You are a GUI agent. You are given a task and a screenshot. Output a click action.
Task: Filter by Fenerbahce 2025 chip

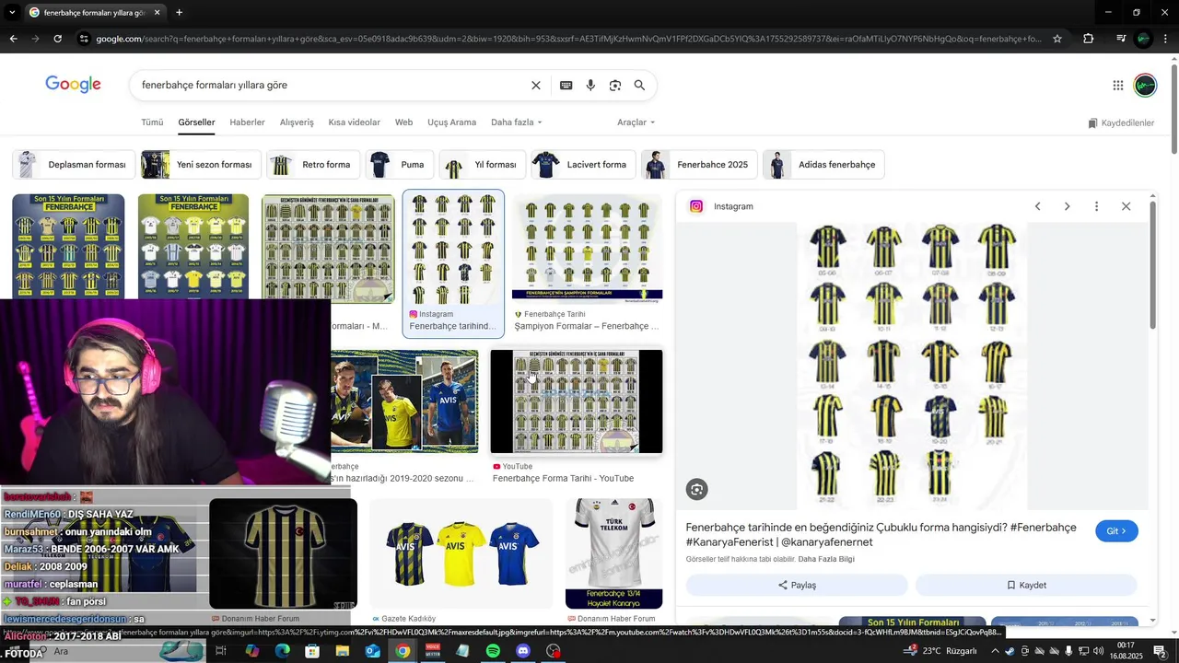(x=699, y=165)
